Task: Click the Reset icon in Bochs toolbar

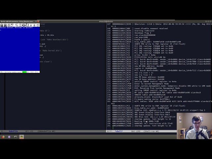Action: point(31,25)
